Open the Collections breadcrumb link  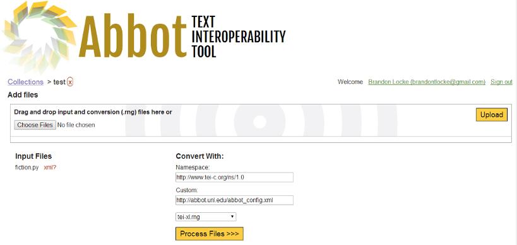point(25,82)
